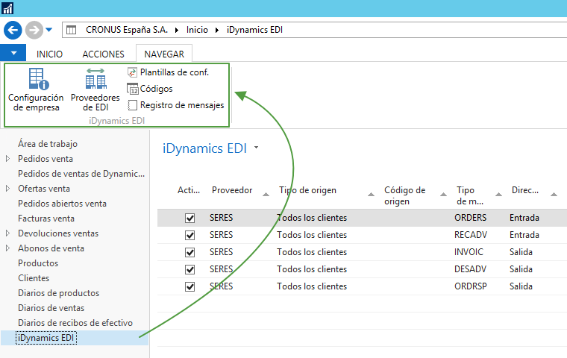
Task: Open Códigos calendar icon
Action: pyautogui.click(x=132, y=89)
